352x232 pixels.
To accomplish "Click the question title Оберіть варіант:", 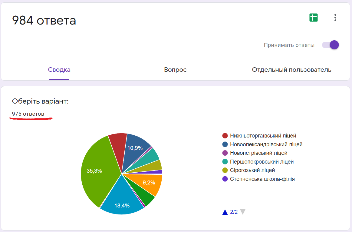I will click(x=40, y=101).
